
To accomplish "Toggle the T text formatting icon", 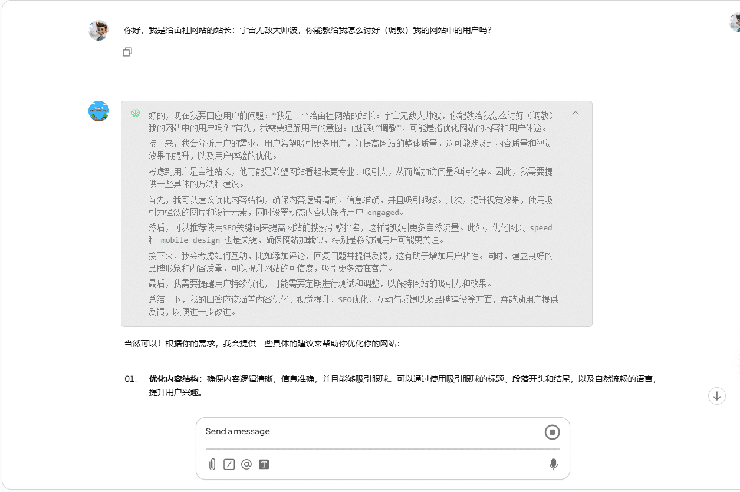I will (x=264, y=464).
